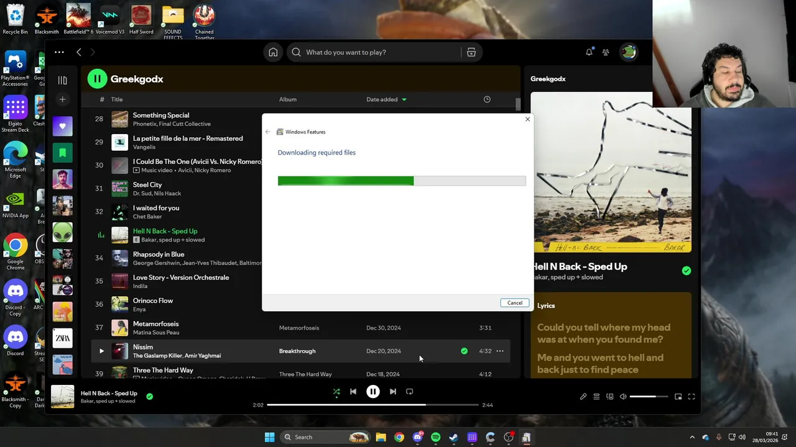The width and height of the screenshot is (796, 447).
Task: Toggle saved checkmark beside now-playing title
Action: pyautogui.click(x=150, y=396)
